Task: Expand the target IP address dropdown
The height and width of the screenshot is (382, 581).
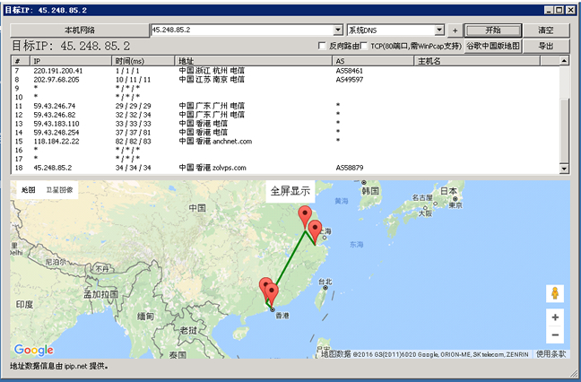Action: pos(338,30)
